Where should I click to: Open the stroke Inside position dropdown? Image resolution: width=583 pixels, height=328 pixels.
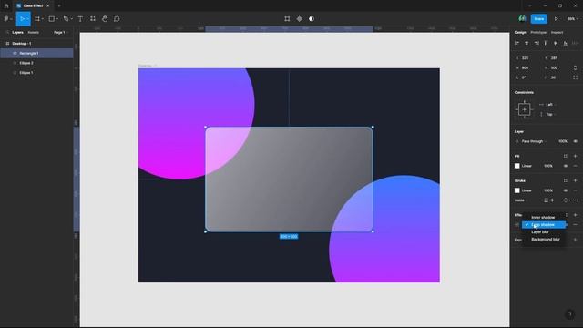[x=521, y=200]
